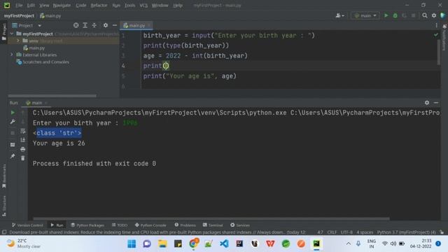448x252 pixels.
Task: Click the green inspection checkmark in the editor
Action: pos(435,35)
